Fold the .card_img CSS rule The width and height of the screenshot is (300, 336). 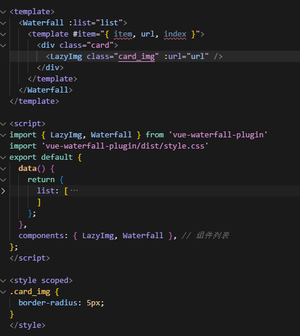[3, 292]
